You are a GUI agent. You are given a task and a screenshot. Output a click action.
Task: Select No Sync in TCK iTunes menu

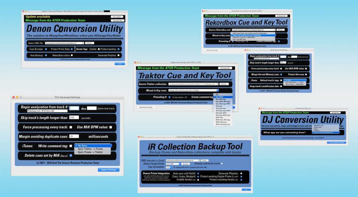pos(92,145)
